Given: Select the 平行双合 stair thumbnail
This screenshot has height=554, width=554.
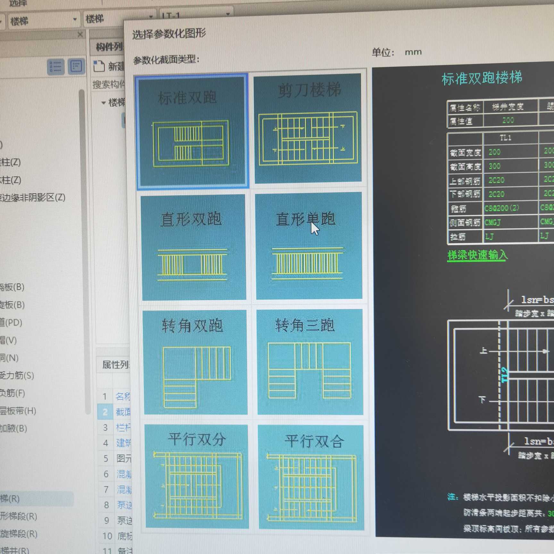Looking at the screenshot, I should [311, 477].
